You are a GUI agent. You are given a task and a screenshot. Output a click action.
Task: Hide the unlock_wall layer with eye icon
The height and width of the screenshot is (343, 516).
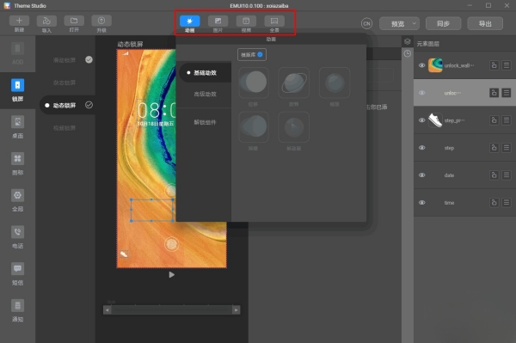[x=421, y=65]
